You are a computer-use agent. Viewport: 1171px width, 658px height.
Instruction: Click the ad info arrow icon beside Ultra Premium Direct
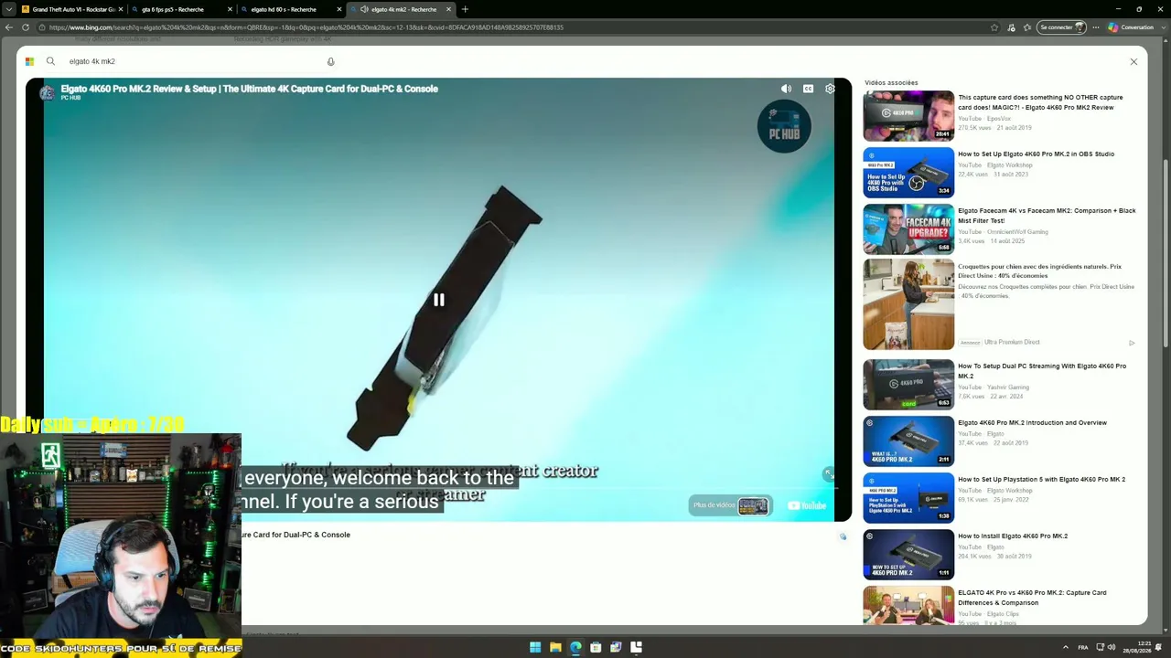1132,343
